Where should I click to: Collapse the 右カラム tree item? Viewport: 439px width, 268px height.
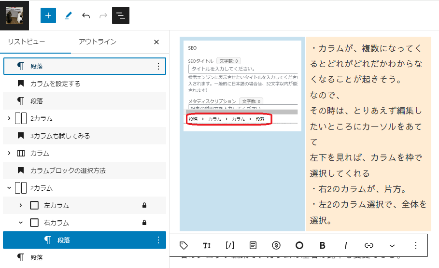(x=20, y=223)
